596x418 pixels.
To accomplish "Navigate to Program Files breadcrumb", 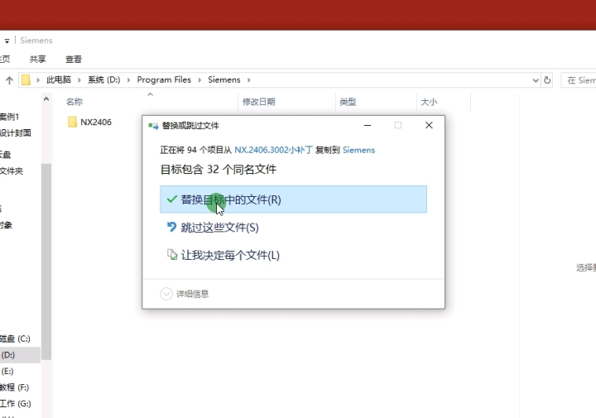I will [164, 79].
